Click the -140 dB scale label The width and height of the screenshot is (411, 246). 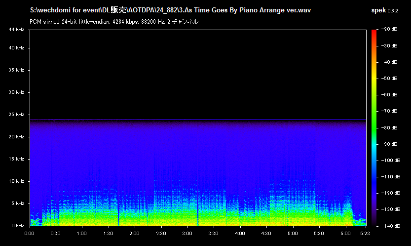[x=391, y=226]
